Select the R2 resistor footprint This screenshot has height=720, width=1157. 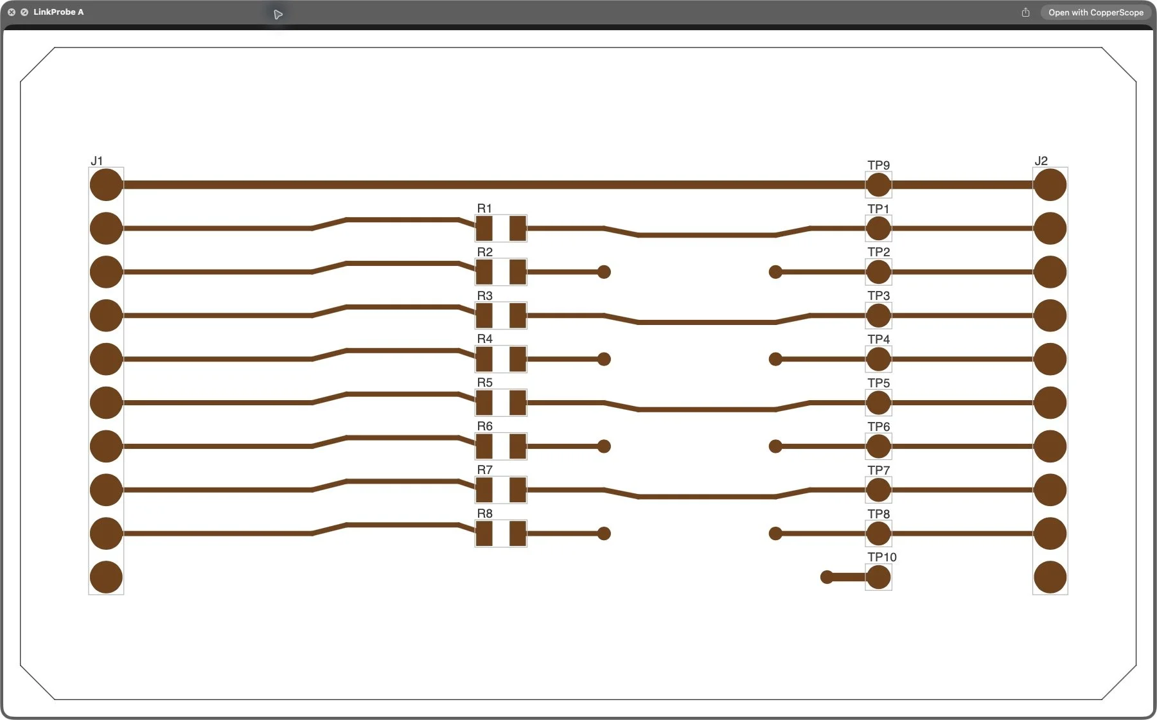pos(501,272)
